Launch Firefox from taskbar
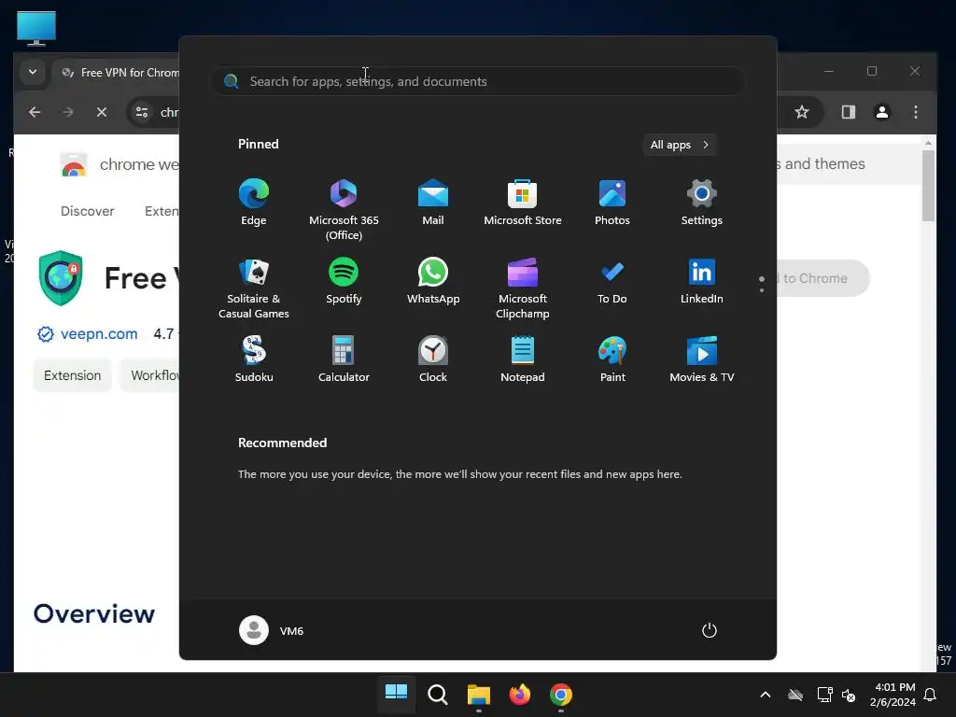Image resolution: width=956 pixels, height=717 pixels. pos(519,694)
